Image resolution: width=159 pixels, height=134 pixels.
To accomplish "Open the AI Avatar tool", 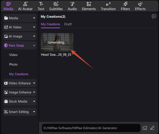I will point(25,6).
